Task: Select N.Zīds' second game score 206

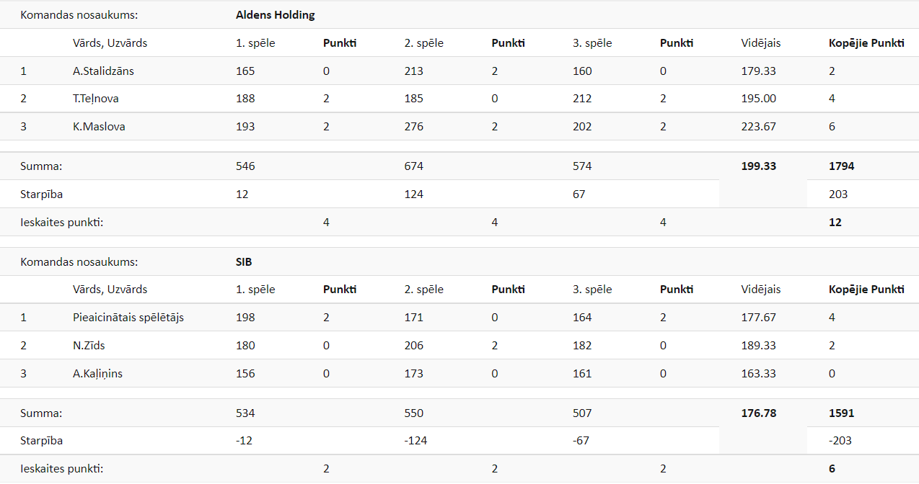Action: click(414, 346)
